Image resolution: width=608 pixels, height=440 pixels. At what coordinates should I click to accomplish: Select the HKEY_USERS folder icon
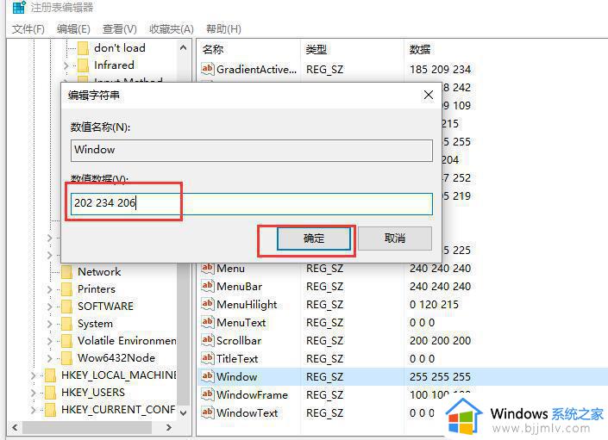click(x=50, y=393)
